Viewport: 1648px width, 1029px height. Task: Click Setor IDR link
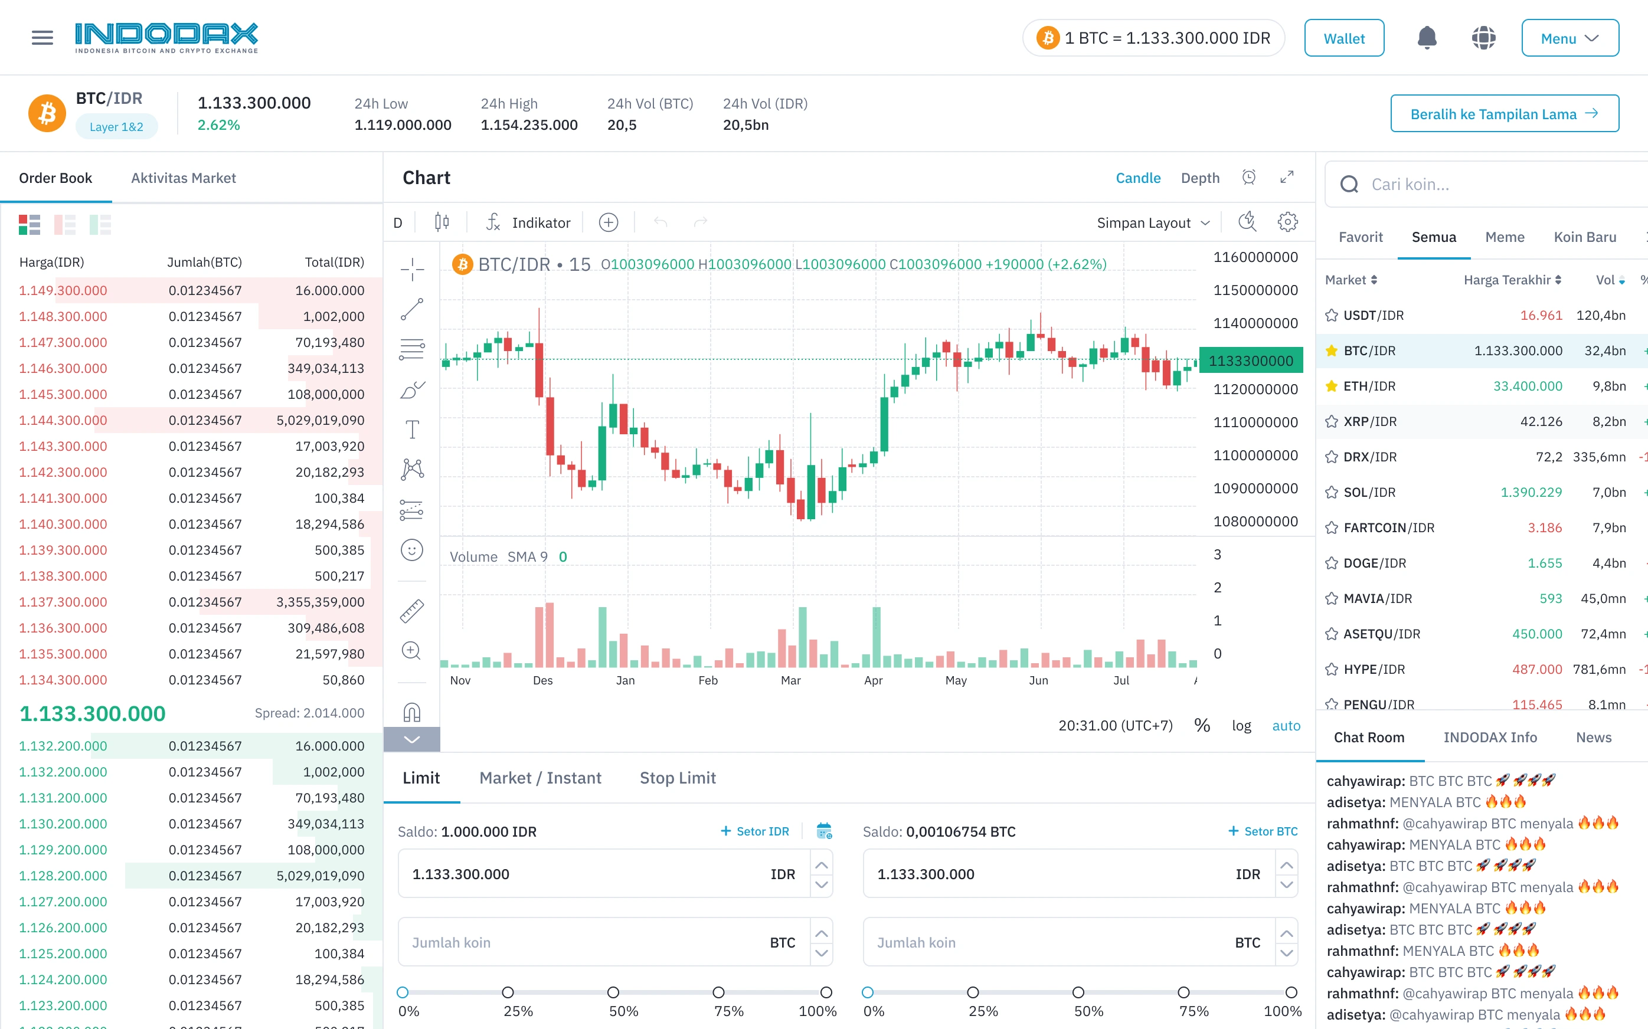(755, 831)
